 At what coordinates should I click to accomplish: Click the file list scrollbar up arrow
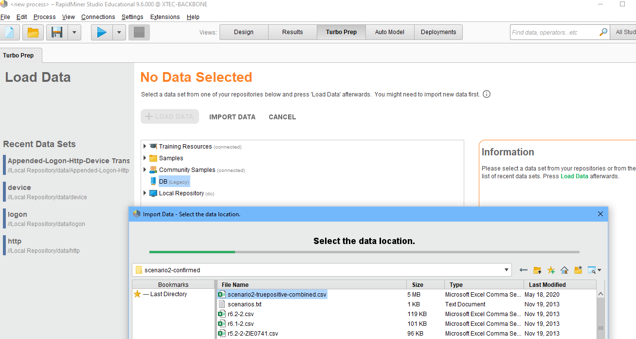(600, 294)
